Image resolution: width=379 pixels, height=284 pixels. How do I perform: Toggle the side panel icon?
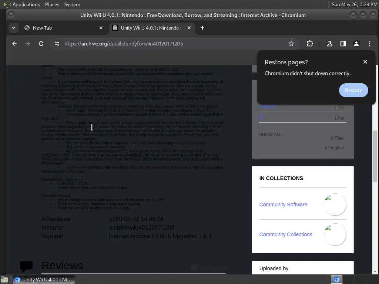tap(343, 44)
